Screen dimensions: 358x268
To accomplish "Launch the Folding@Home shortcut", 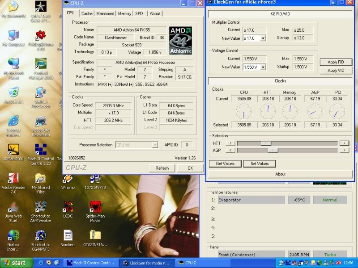I will [41, 40].
